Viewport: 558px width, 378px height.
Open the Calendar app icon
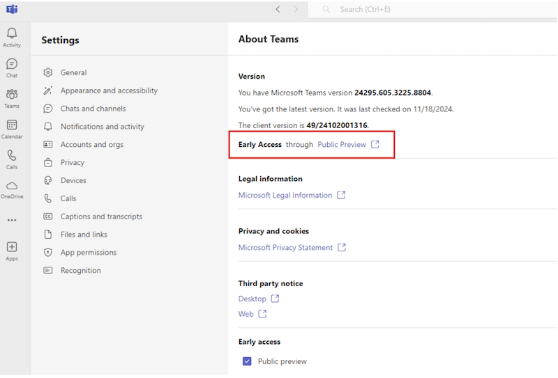[x=12, y=127]
